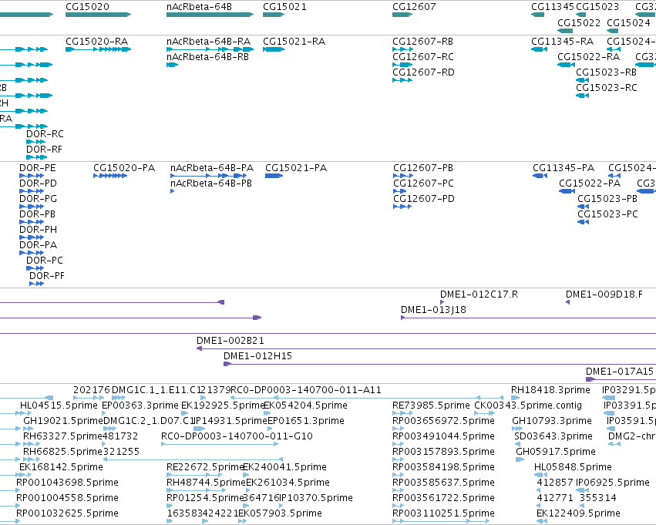The image size is (656, 525).
Task: Select the CG15022 gene label
Action: point(579,22)
